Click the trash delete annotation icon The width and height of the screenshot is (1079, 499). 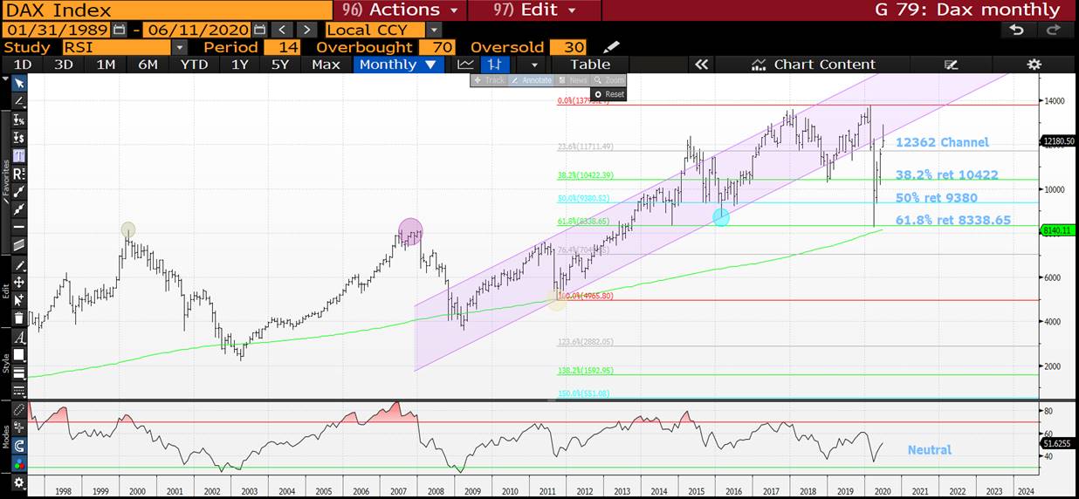19,318
